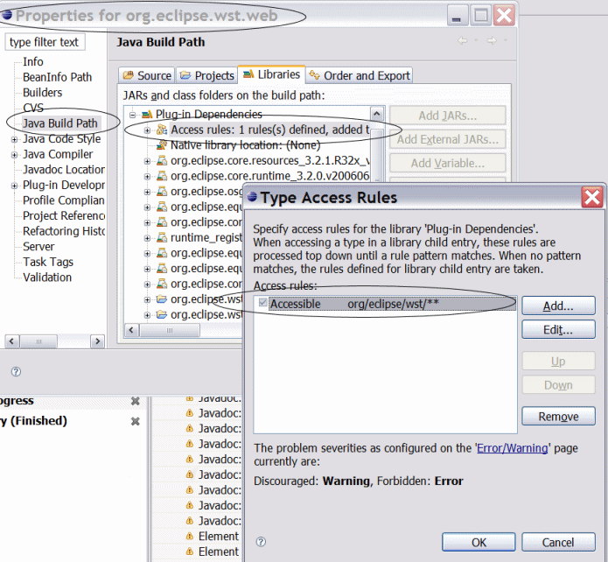Click the org.eclipse.core.resources jar icon
The width and height of the screenshot is (608, 562).
162,161
